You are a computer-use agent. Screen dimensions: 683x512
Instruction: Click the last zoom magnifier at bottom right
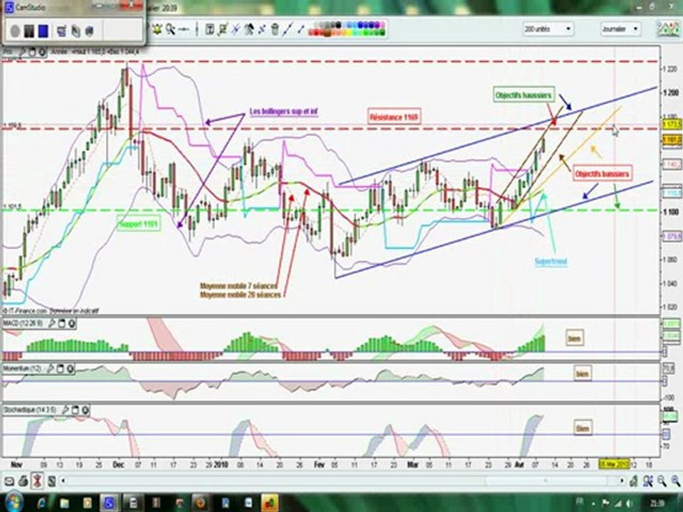click(x=676, y=481)
